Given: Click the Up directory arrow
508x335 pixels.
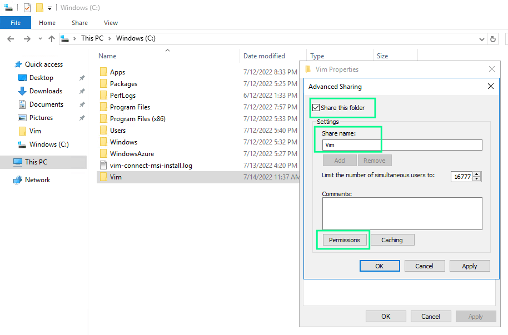Looking at the screenshot, I should pyautogui.click(x=52, y=39).
